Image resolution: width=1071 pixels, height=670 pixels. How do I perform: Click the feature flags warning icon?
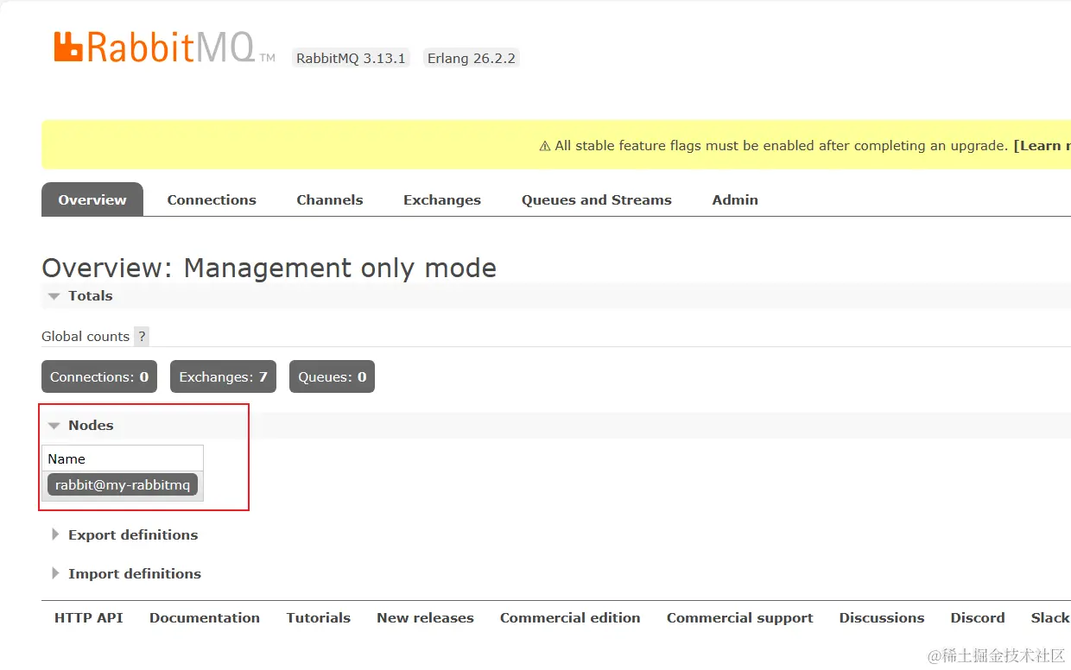(545, 146)
